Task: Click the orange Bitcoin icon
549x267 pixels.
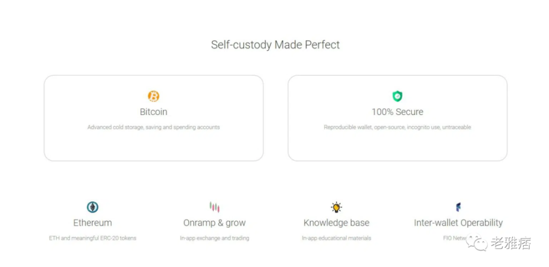Action: (x=154, y=96)
